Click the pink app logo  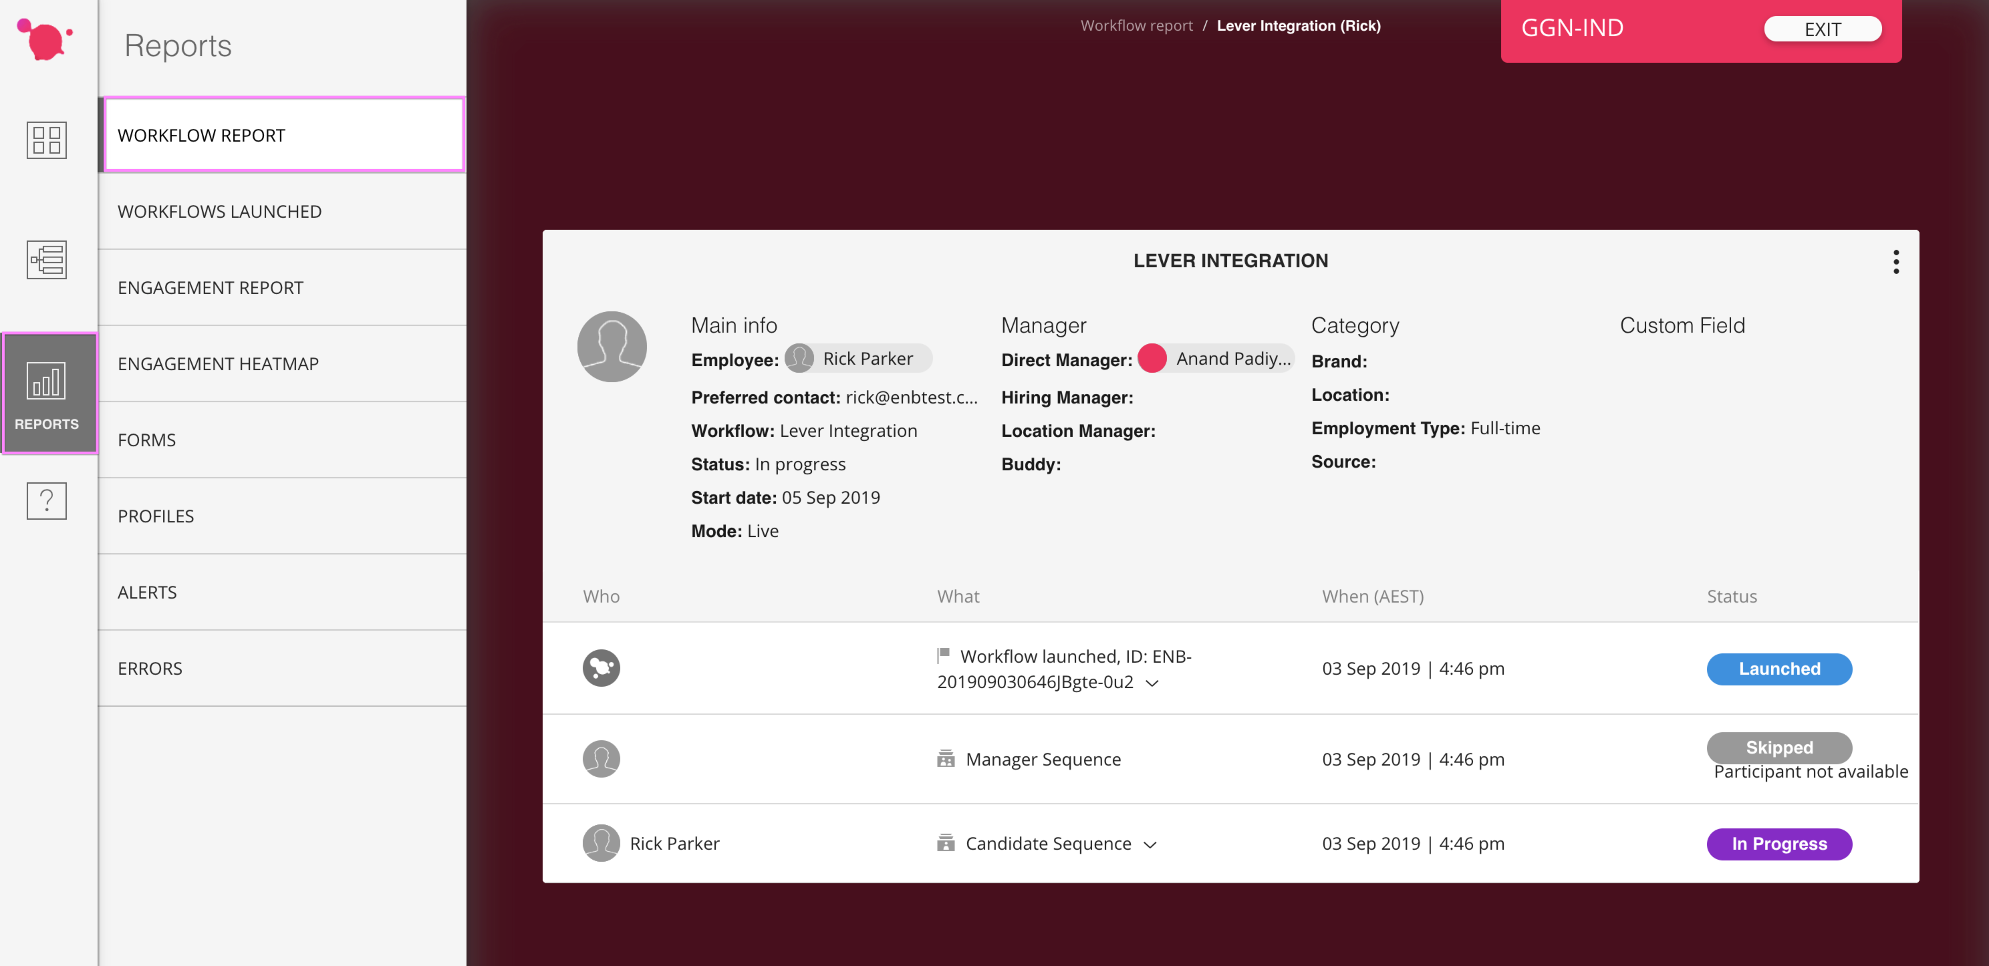(45, 40)
